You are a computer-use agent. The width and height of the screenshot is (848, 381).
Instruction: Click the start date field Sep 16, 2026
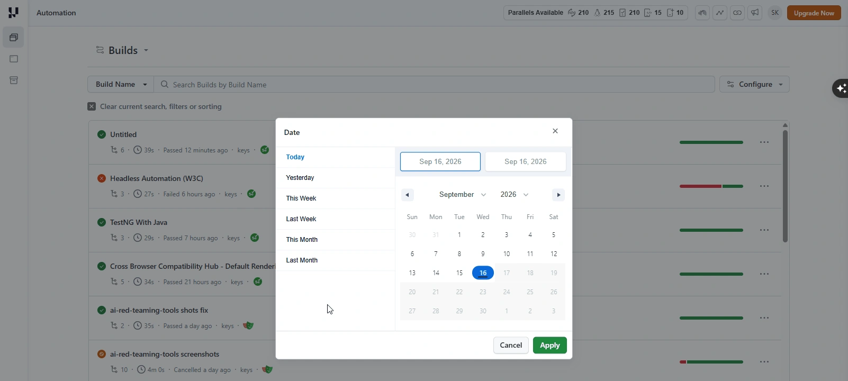point(440,161)
